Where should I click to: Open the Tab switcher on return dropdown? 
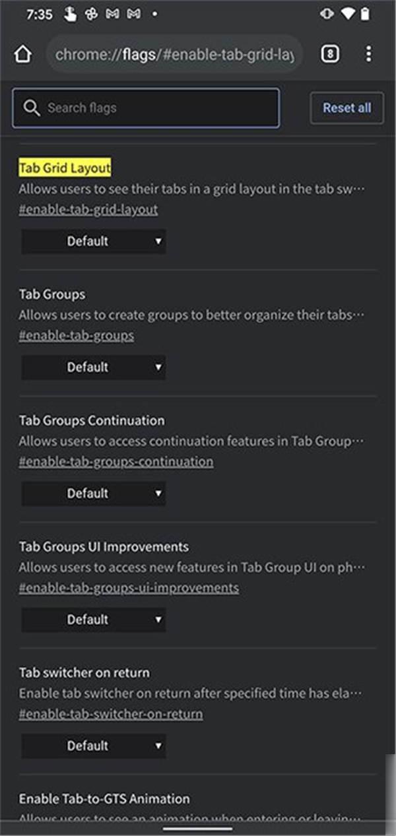click(94, 746)
